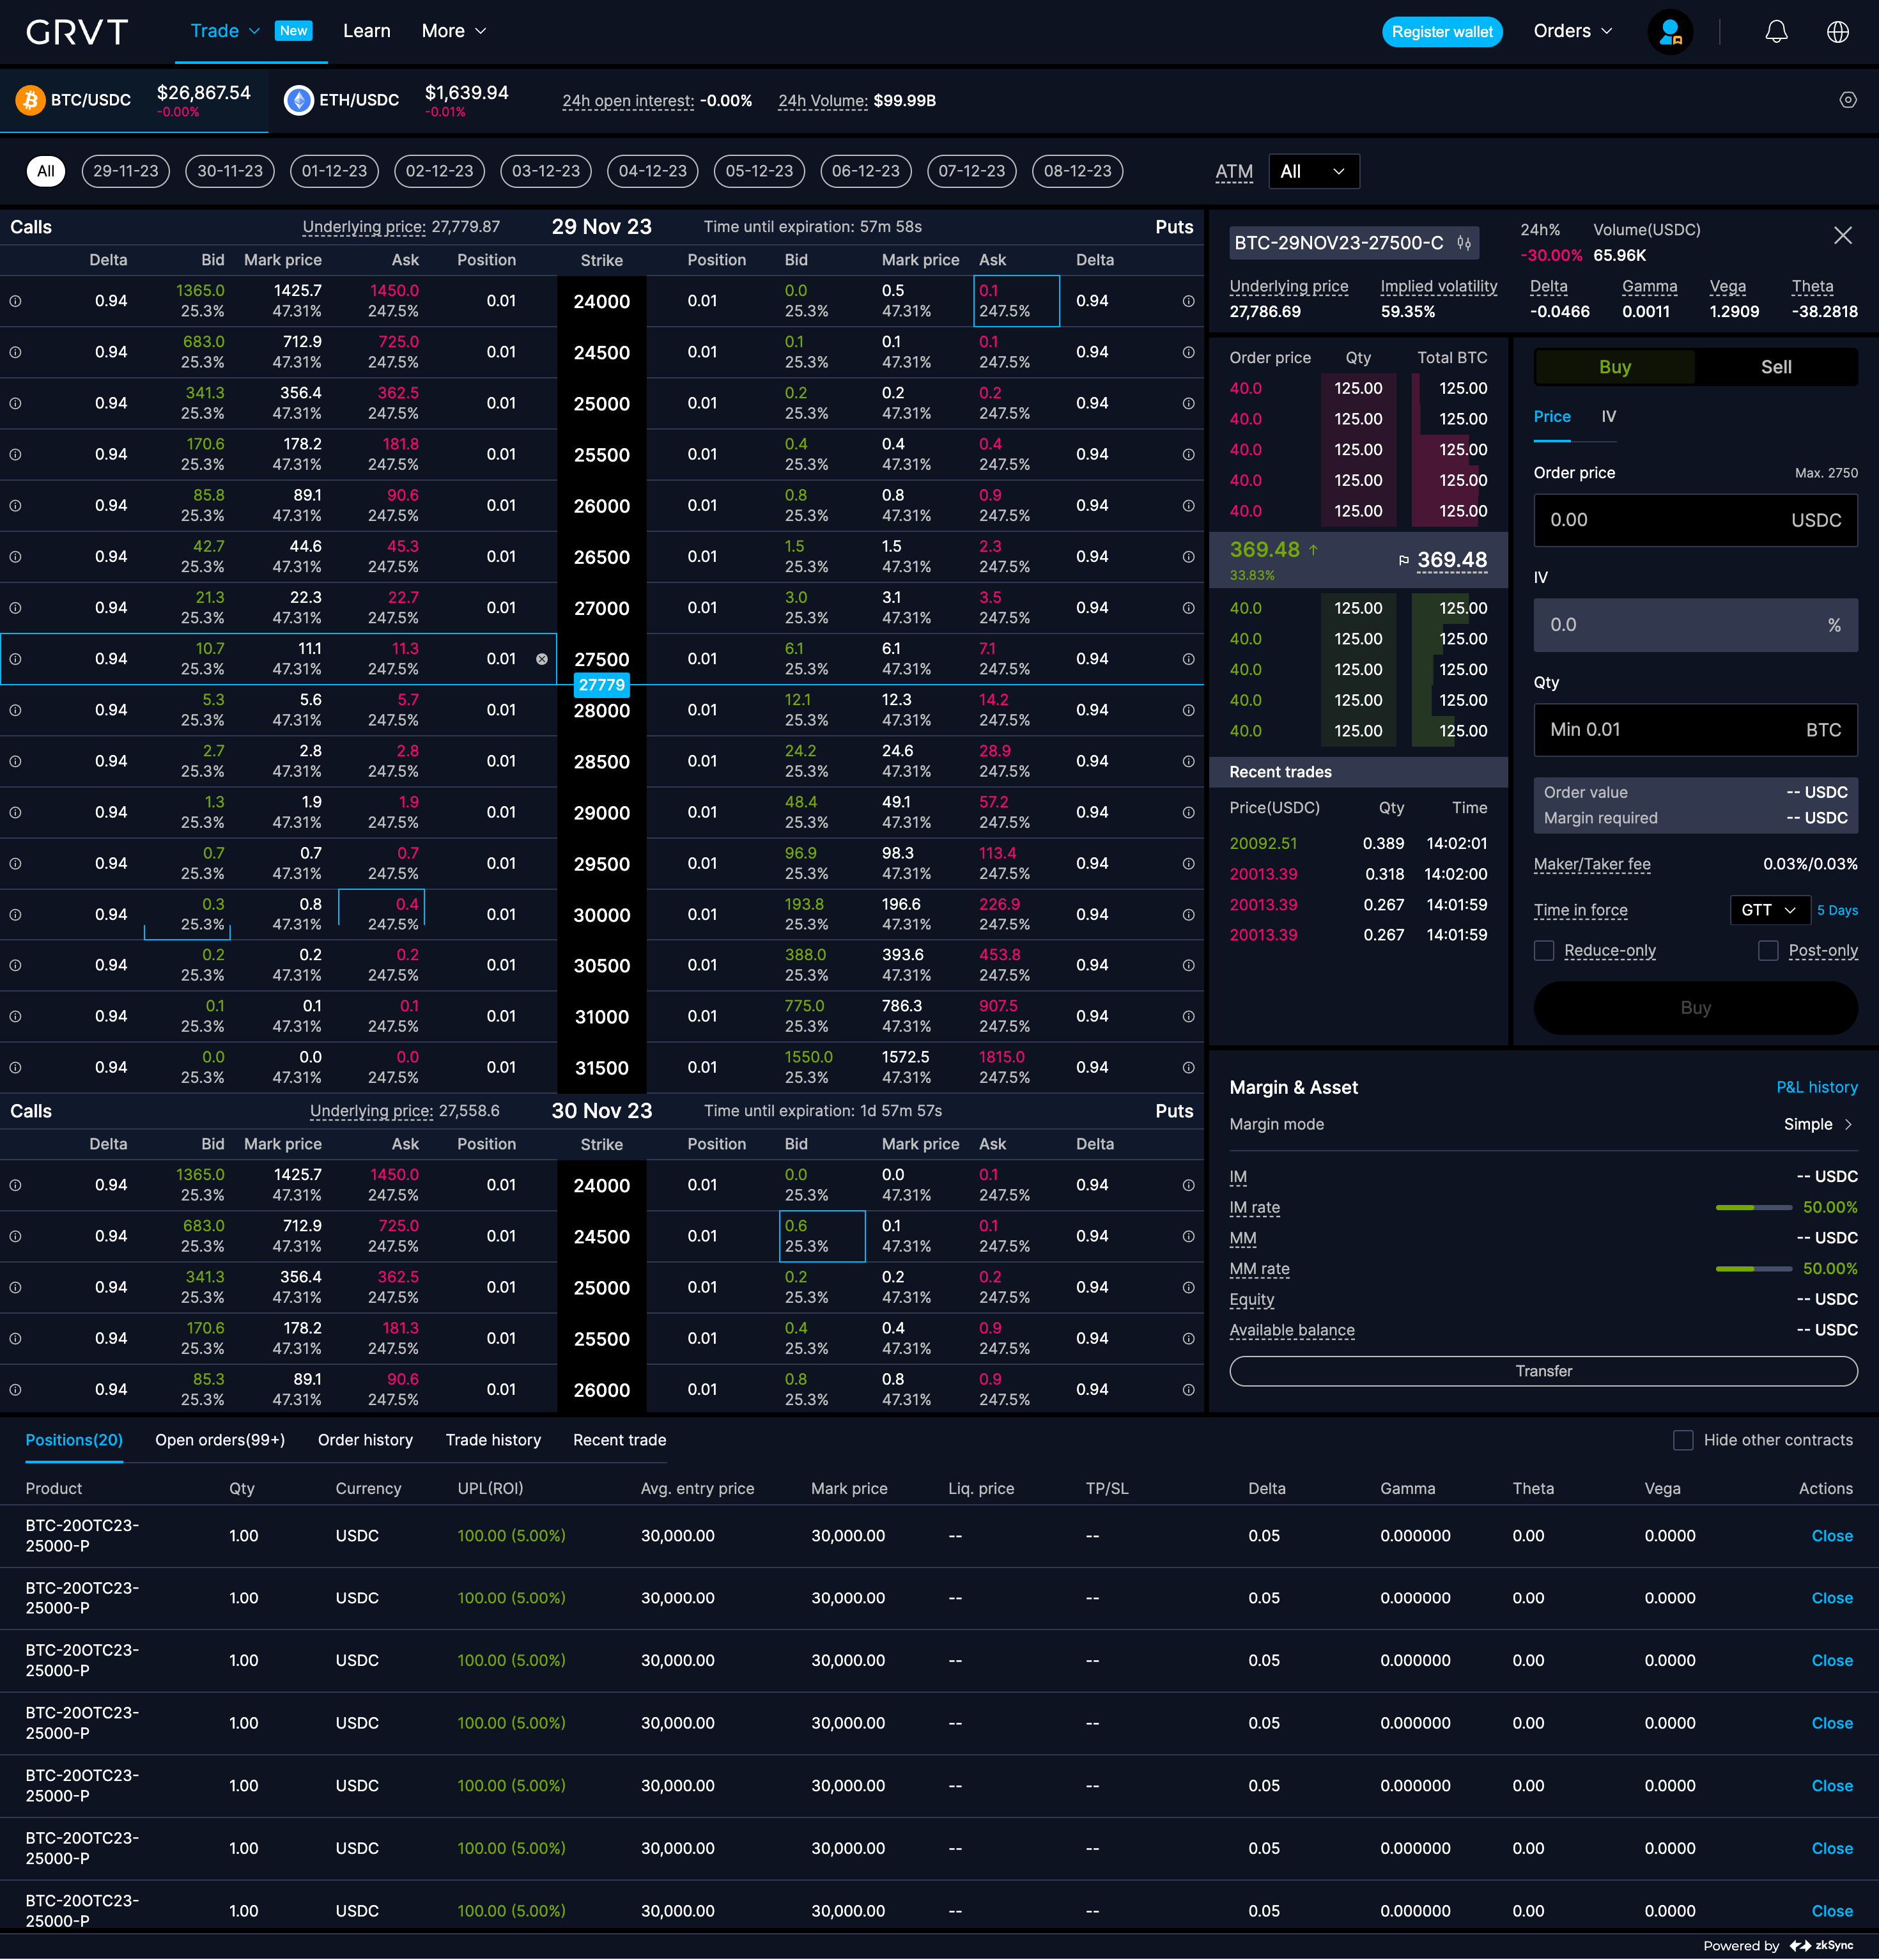Open the profile avatar menu
Viewport: 1879px width, 1960px height.
click(1670, 31)
